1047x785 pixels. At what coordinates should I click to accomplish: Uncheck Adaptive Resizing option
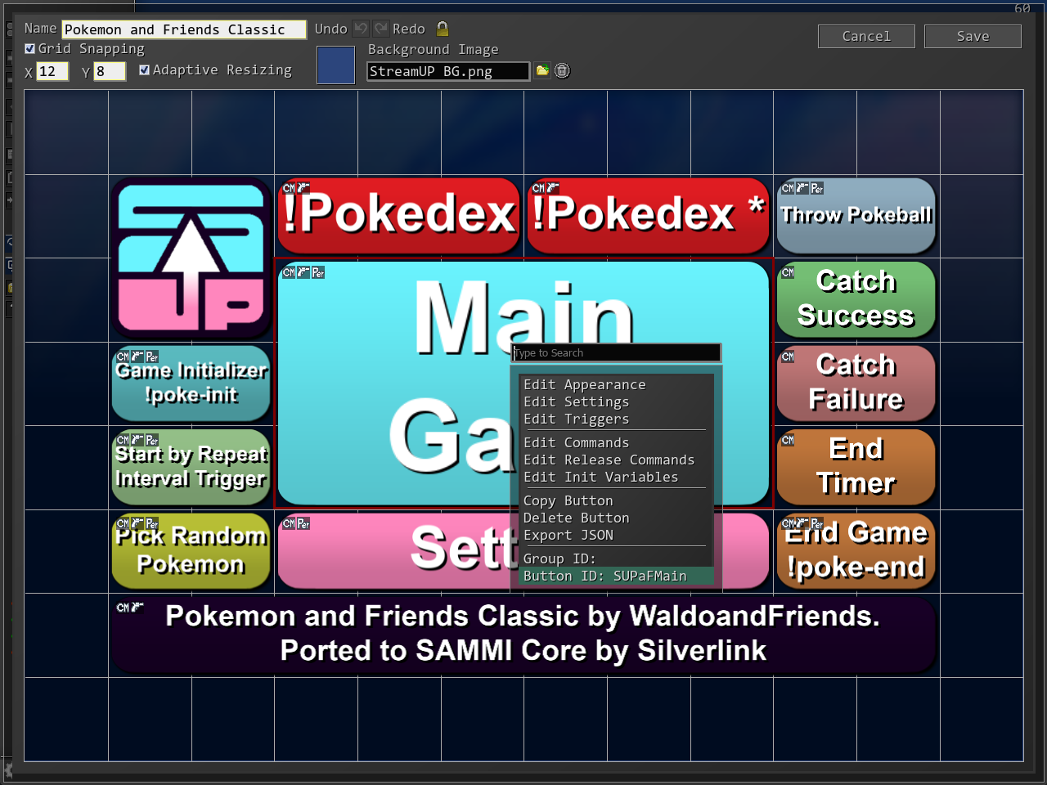click(145, 70)
